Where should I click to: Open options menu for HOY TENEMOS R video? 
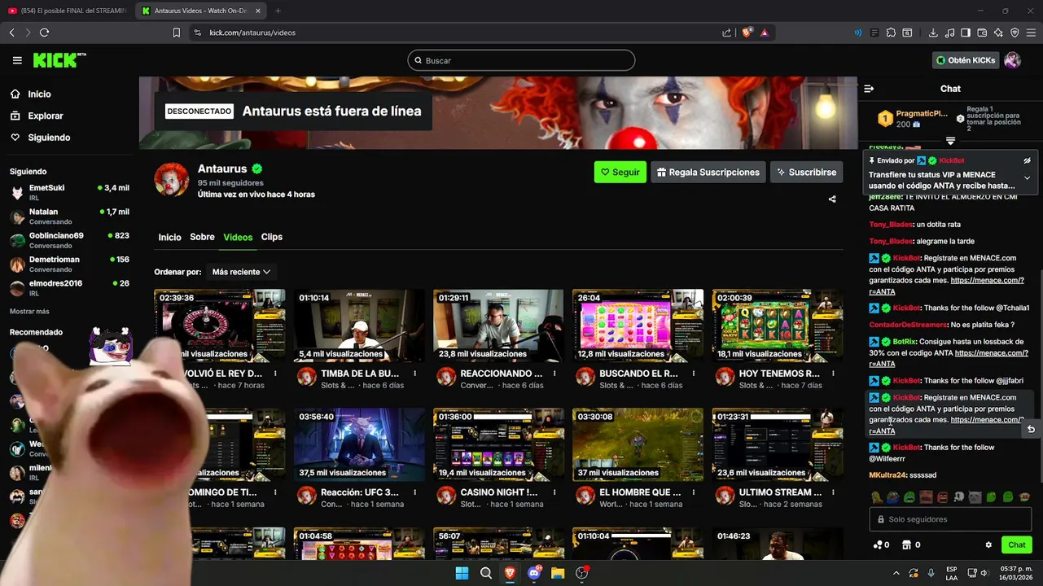(834, 374)
